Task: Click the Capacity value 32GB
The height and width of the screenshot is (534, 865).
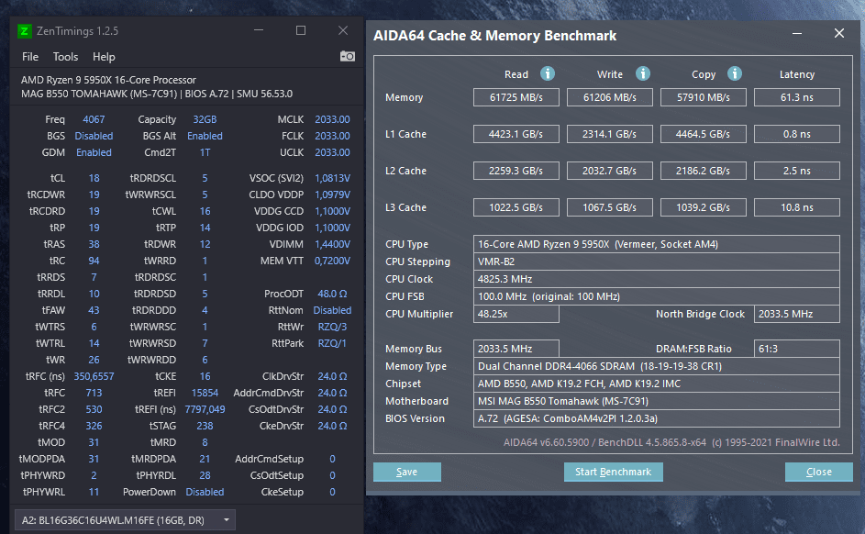Action: pyautogui.click(x=205, y=119)
